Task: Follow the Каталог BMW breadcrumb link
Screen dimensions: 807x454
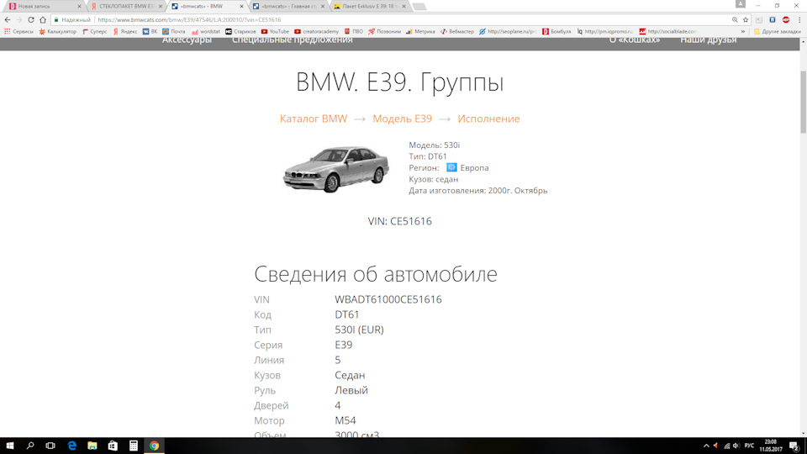Action: coord(314,119)
